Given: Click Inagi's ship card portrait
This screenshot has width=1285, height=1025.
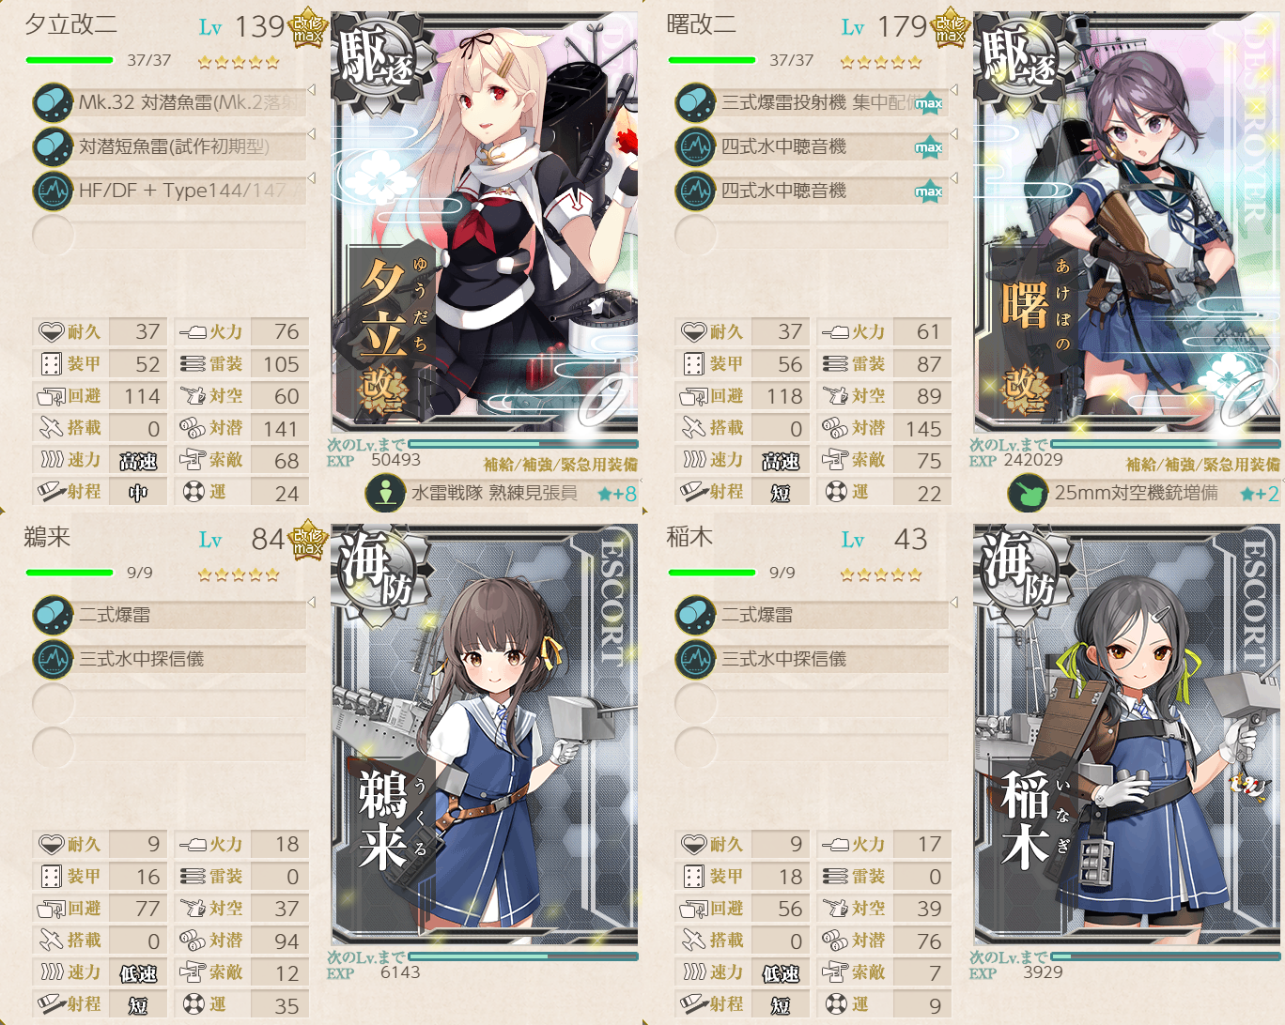Looking at the screenshot, I should pos(1127,734).
